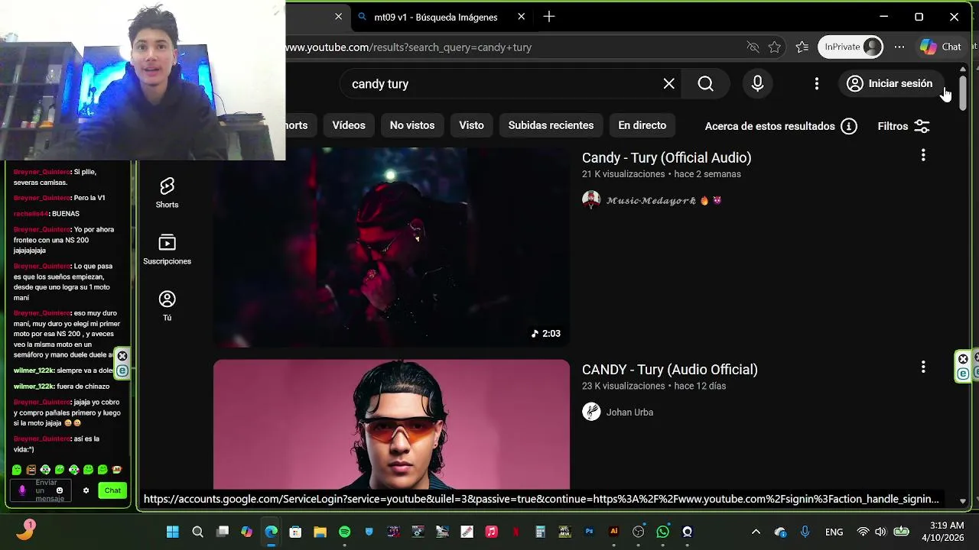The image size is (979, 550).
Task: Click the Music Medayork channel avatar
Action: (x=591, y=200)
